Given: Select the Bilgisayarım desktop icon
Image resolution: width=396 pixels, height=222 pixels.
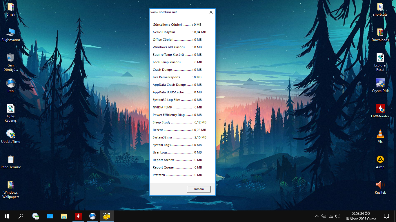Looking at the screenshot, I should click(11, 35).
